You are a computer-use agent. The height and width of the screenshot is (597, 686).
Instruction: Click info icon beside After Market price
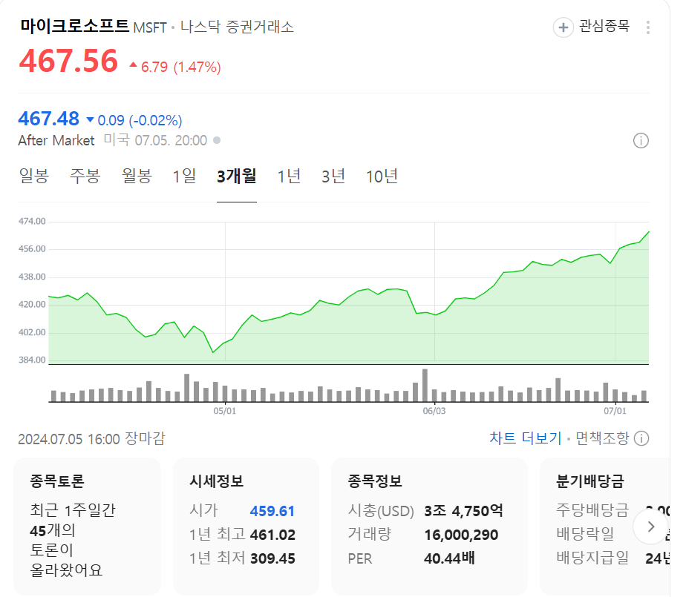pos(641,141)
